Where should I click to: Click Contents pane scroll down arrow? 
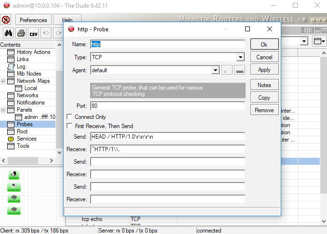(x=59, y=153)
